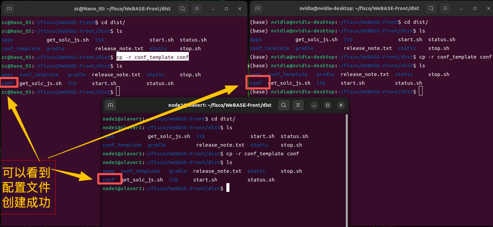
Task: Maximize the zc@Nano_05 terminal window
Action: [226, 9]
